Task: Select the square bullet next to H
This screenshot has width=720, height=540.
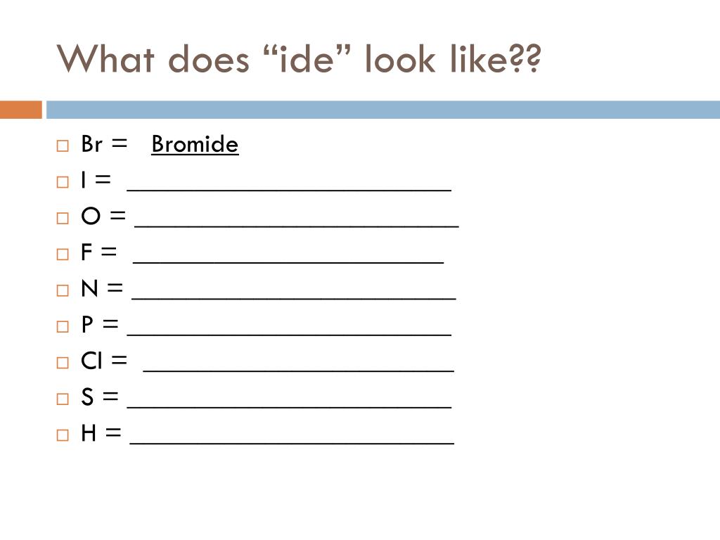Action: click(63, 435)
